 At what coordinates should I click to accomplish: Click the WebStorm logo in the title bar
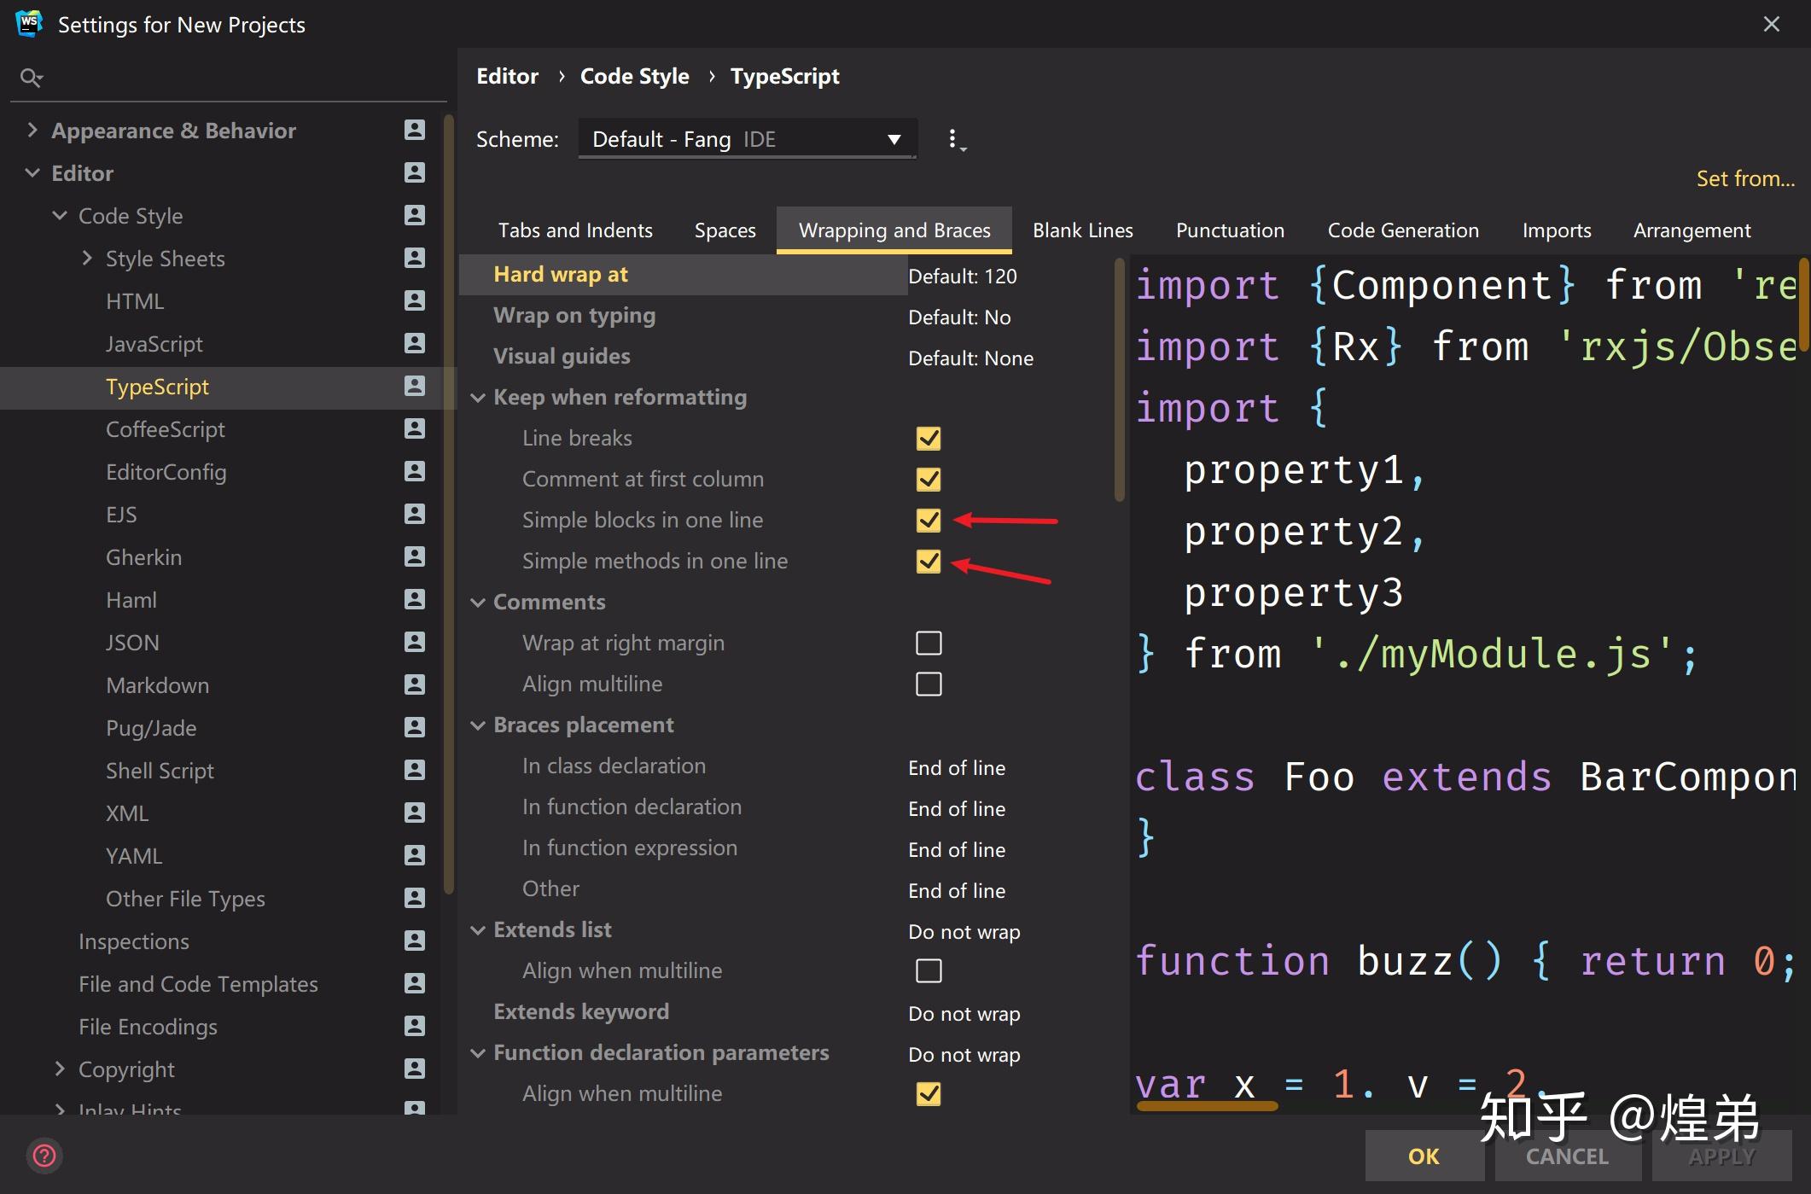click(28, 23)
